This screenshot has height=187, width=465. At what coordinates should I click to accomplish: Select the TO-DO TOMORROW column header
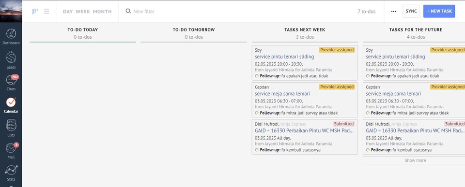194,29
